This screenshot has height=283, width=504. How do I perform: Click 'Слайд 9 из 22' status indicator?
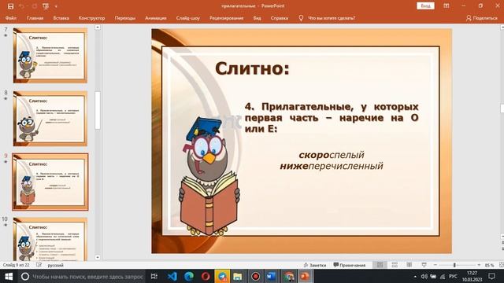(x=16, y=265)
